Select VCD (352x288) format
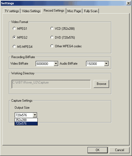The height and width of the screenshot is (156, 132). pos(52,28)
